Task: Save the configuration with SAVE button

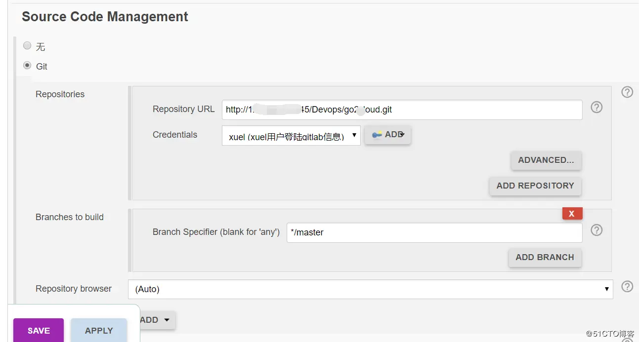Action: (x=39, y=330)
